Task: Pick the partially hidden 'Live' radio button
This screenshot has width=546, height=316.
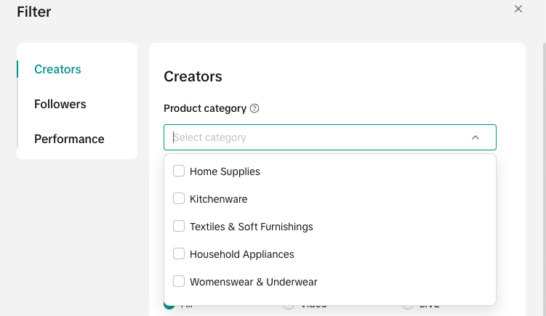Action: coord(408,306)
